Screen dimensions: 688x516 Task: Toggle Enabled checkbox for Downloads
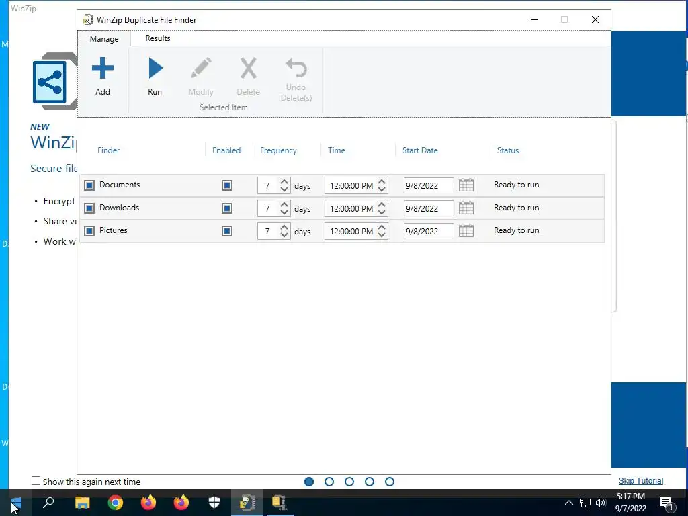point(227,208)
